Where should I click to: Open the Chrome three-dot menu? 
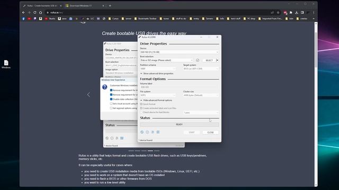(x=314, y=13)
